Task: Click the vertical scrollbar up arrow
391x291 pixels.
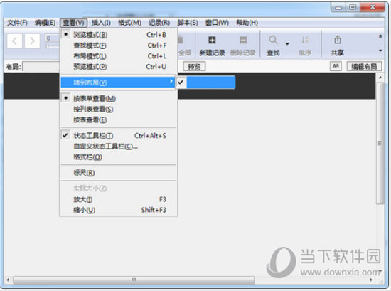Action: pos(380,78)
